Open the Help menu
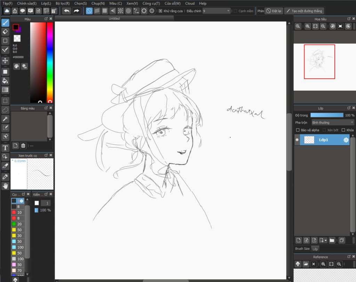Image resolution: width=356 pixels, height=282 pixels. 203,3
